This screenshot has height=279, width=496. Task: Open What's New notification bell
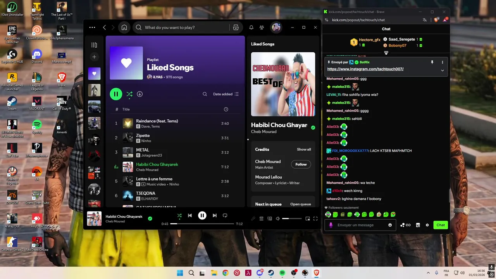(x=251, y=28)
